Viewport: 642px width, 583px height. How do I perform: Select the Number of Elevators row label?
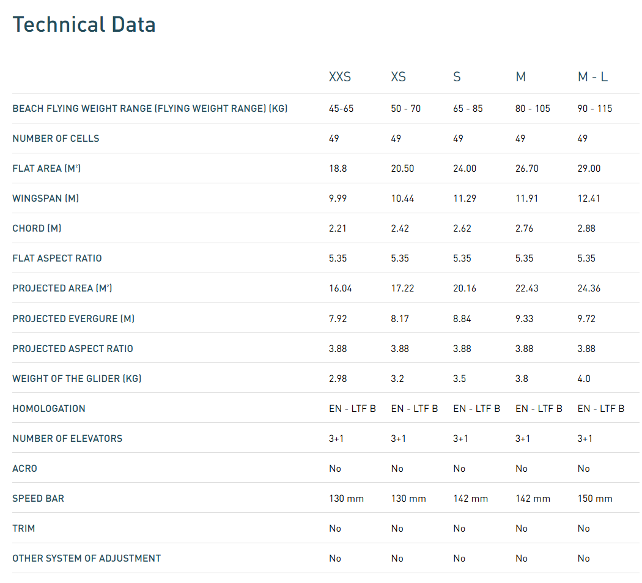[x=67, y=439]
